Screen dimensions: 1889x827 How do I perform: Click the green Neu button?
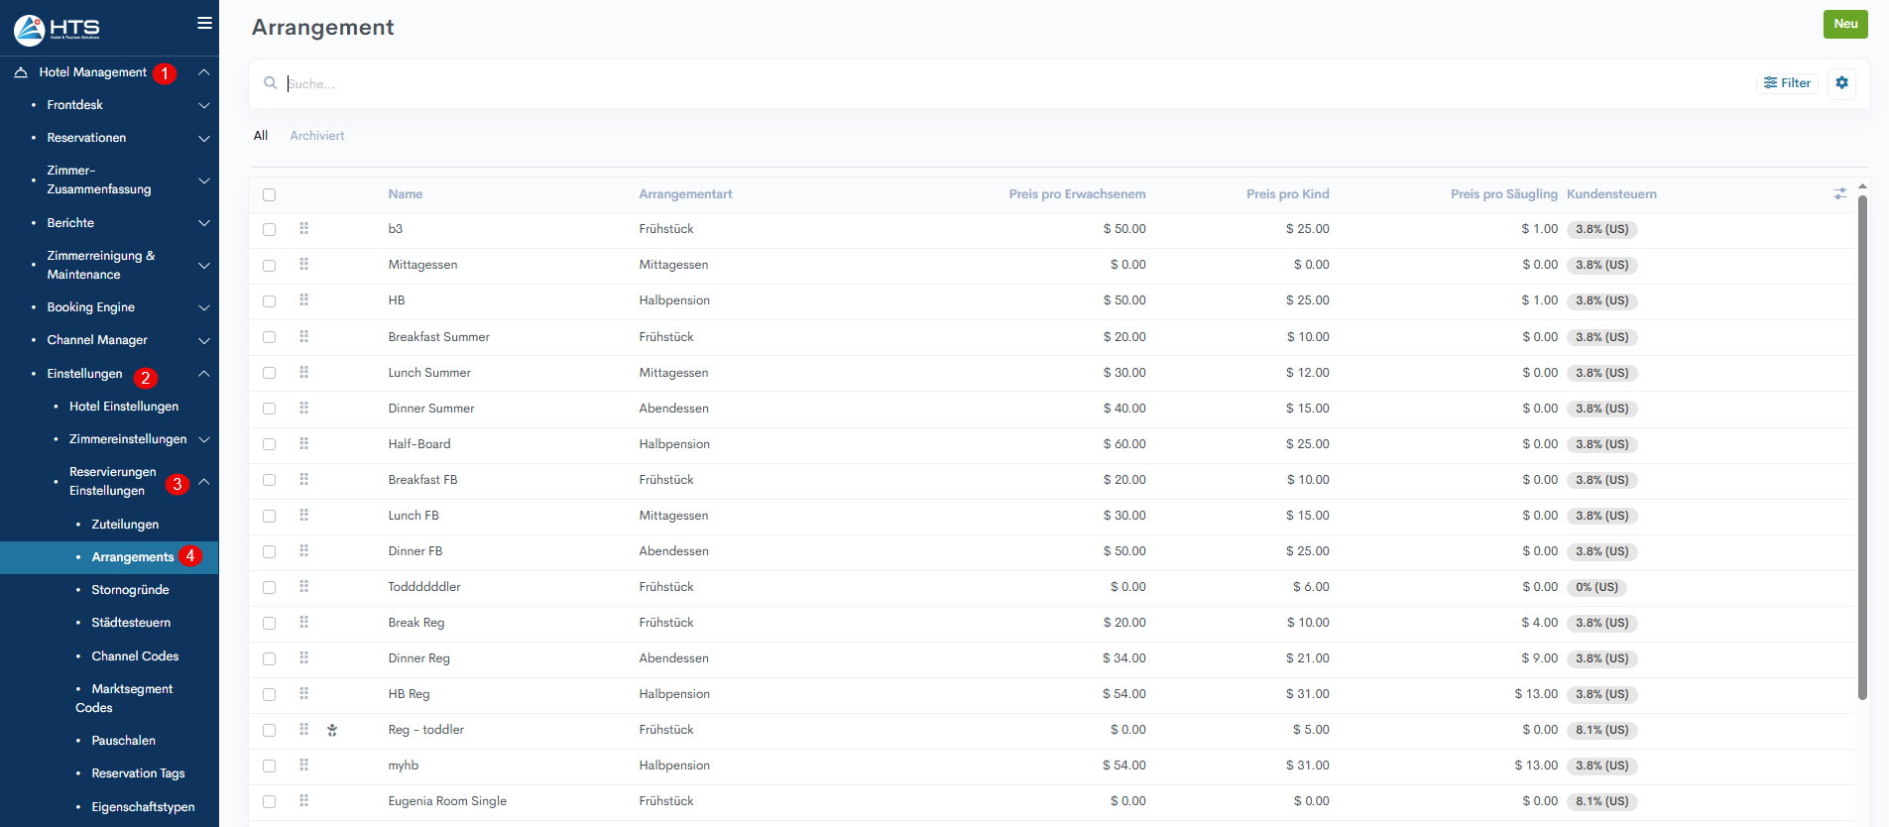pyautogui.click(x=1844, y=24)
